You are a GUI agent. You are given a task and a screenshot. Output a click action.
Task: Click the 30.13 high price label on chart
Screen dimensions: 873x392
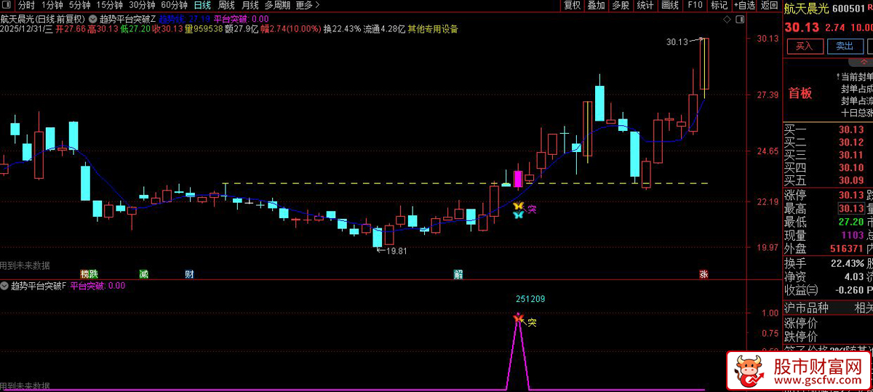click(677, 42)
